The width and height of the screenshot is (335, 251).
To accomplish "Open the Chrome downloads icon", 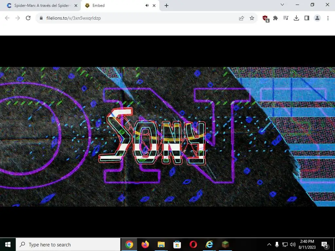I will (x=296, y=18).
